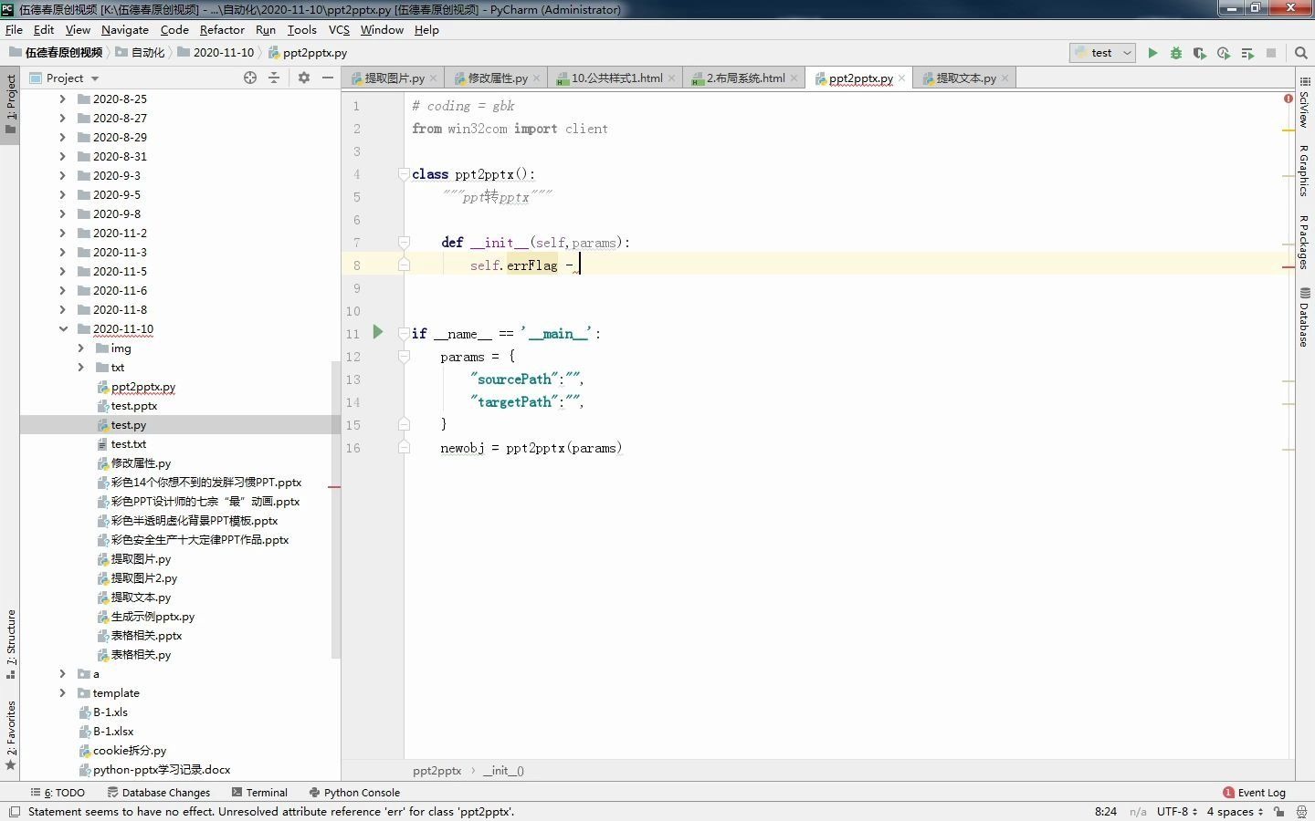Click the run gutter arrow at line 11
This screenshot has width=1315, height=821.
[378, 332]
